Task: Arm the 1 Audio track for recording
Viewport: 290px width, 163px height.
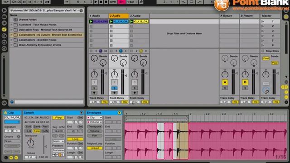Action: pos(94,92)
